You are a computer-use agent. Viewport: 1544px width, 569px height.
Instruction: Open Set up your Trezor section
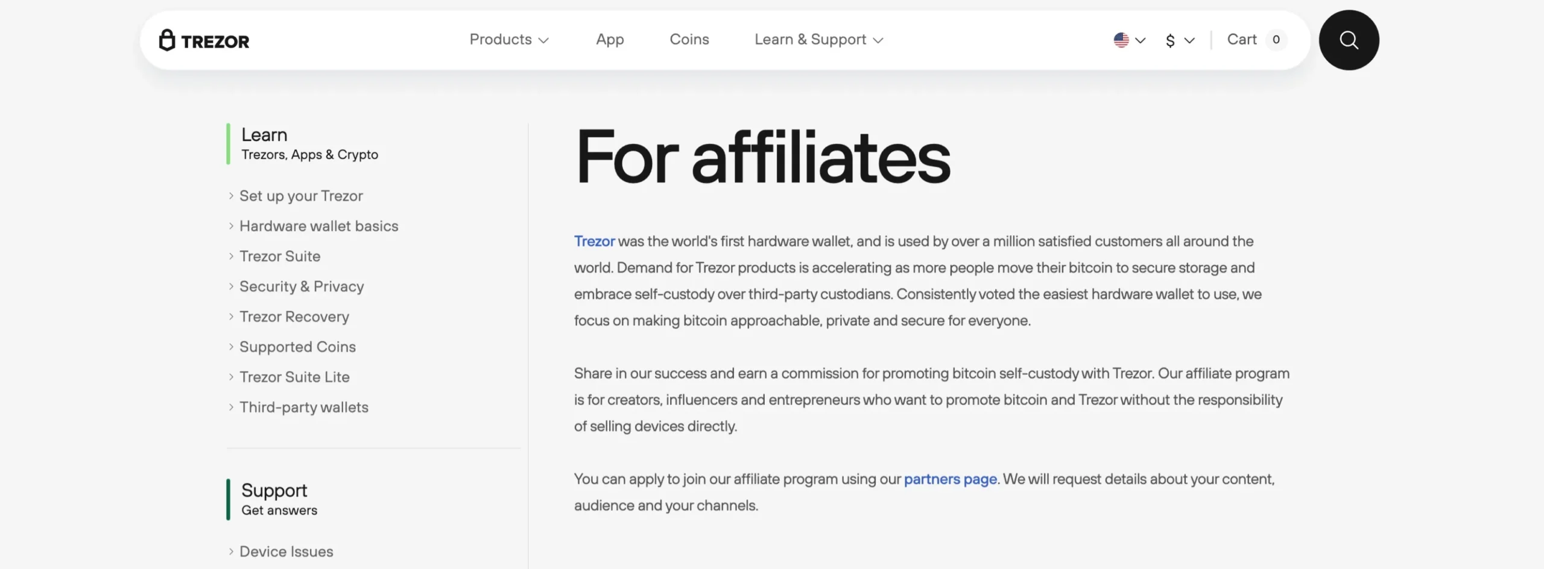301,196
